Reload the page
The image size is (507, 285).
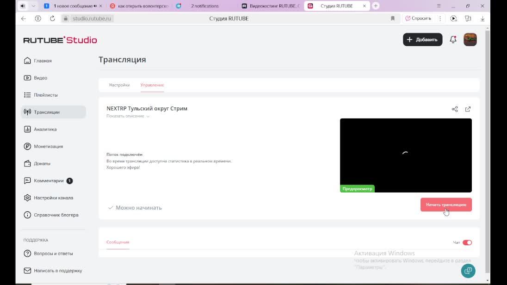tap(52, 19)
